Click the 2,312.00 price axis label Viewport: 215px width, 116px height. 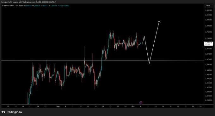(209, 96)
